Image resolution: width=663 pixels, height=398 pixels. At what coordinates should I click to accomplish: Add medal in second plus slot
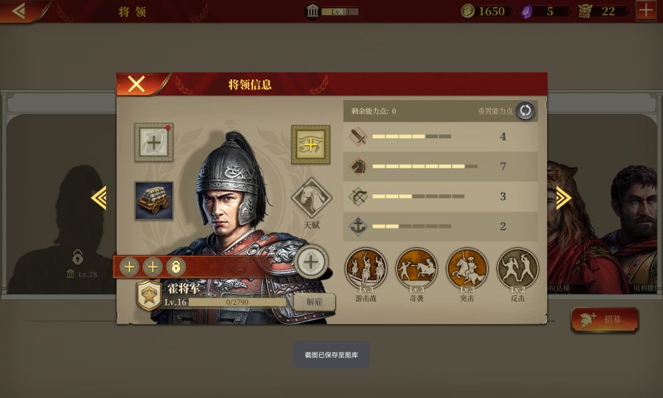[x=153, y=267]
